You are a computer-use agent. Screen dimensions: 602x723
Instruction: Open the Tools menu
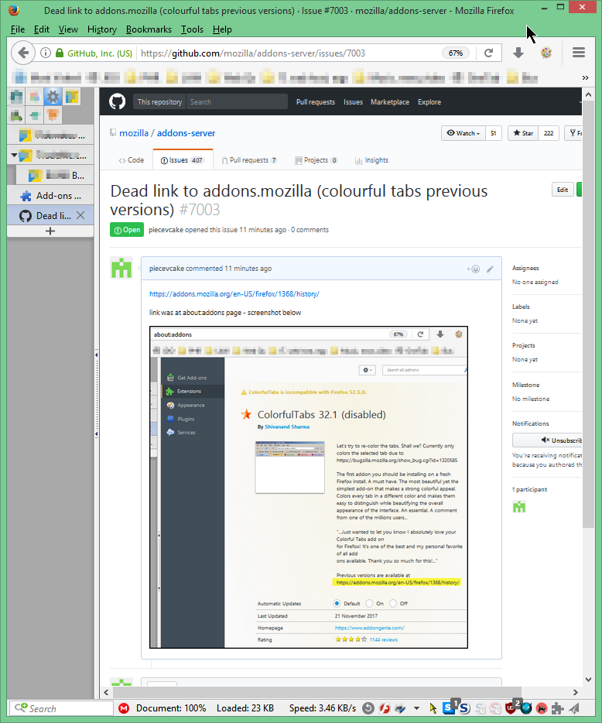tap(192, 29)
